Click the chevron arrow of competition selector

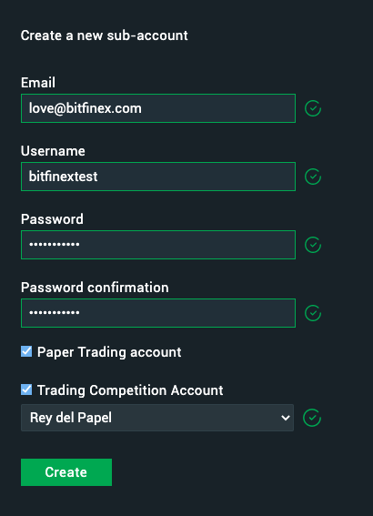coord(285,418)
